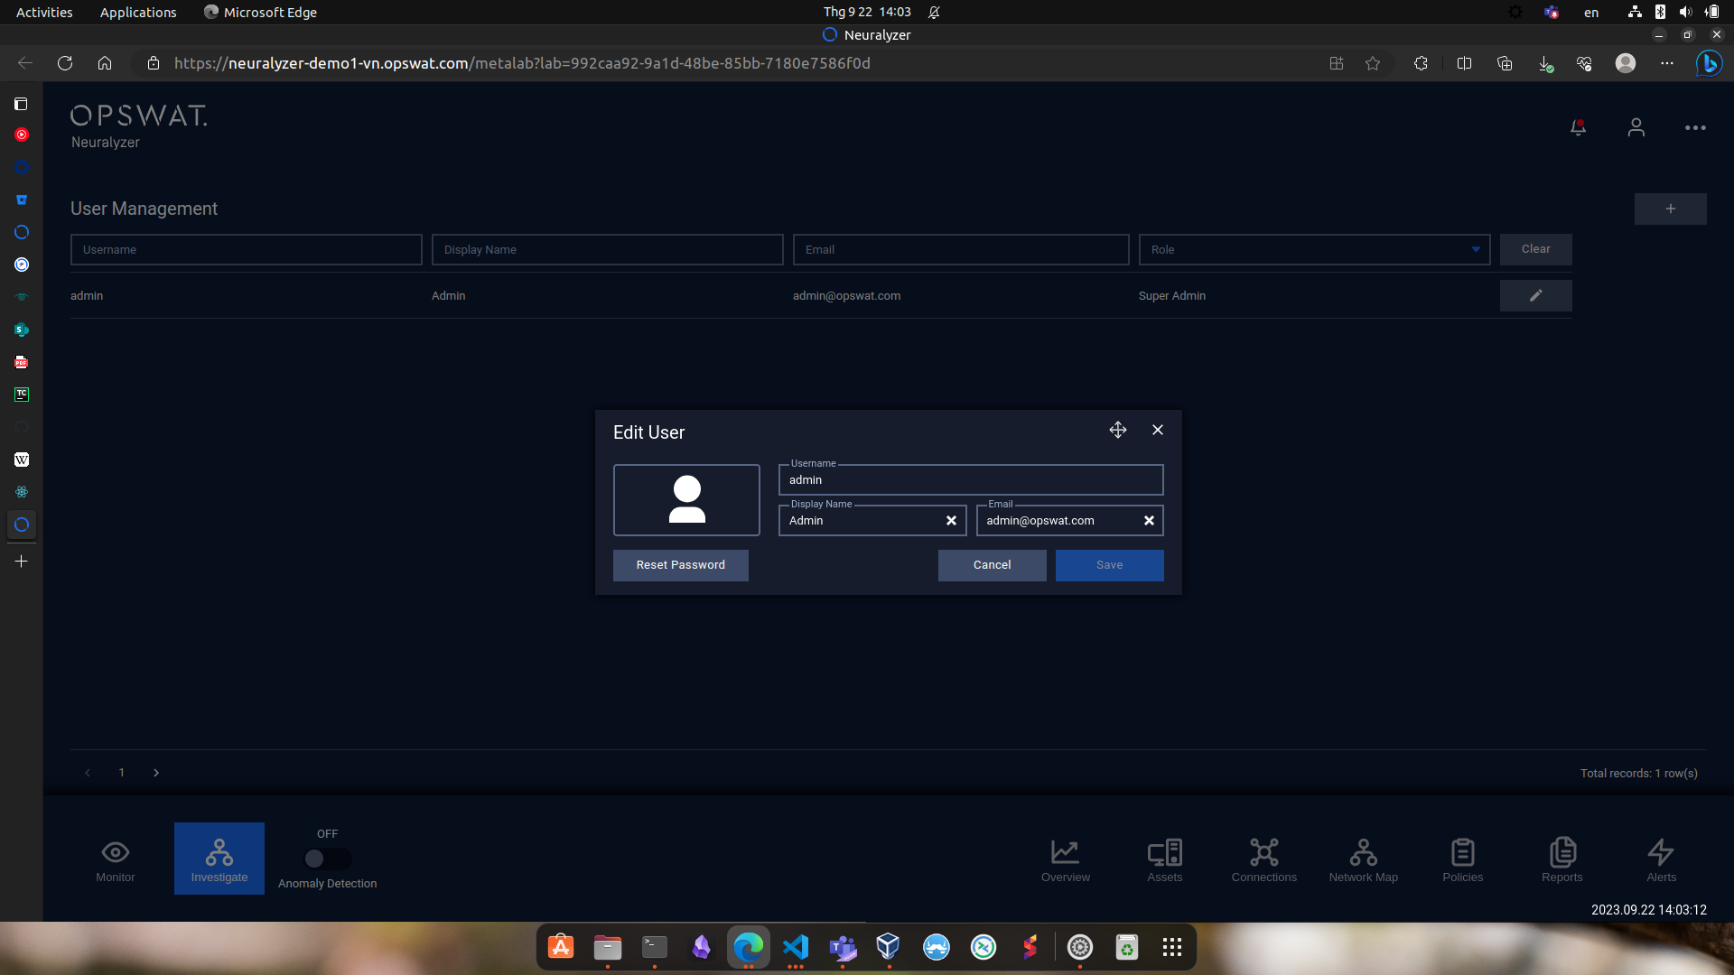This screenshot has width=1734, height=975.
Task: Click the Username filter field
Action: (x=247, y=250)
